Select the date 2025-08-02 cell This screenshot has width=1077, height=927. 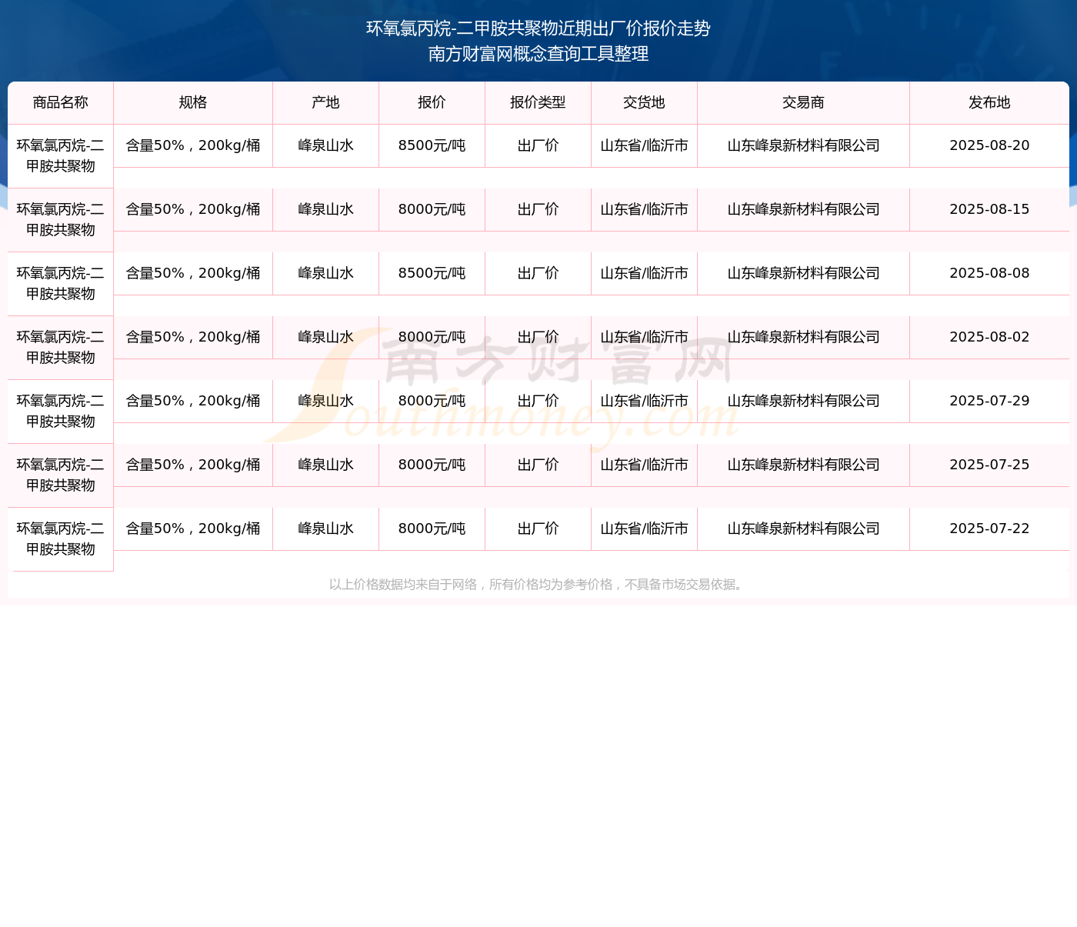coord(989,338)
